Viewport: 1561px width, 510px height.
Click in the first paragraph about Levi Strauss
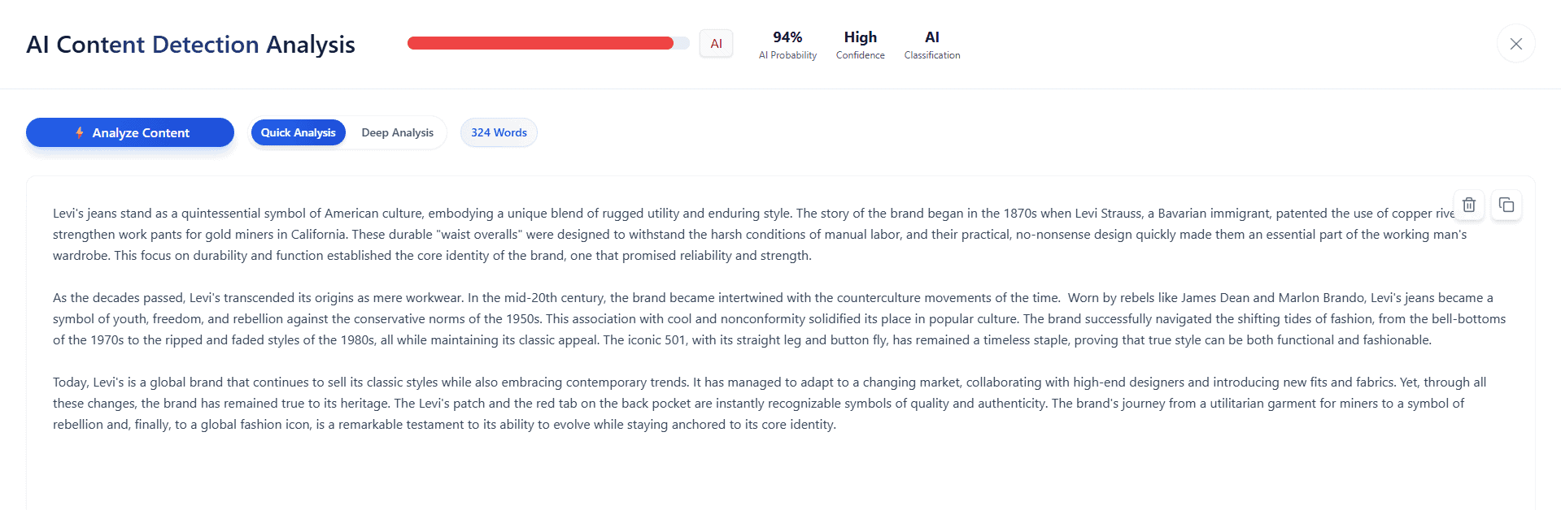coord(488,235)
